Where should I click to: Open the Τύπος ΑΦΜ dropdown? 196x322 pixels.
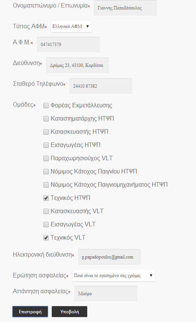coord(71,26)
